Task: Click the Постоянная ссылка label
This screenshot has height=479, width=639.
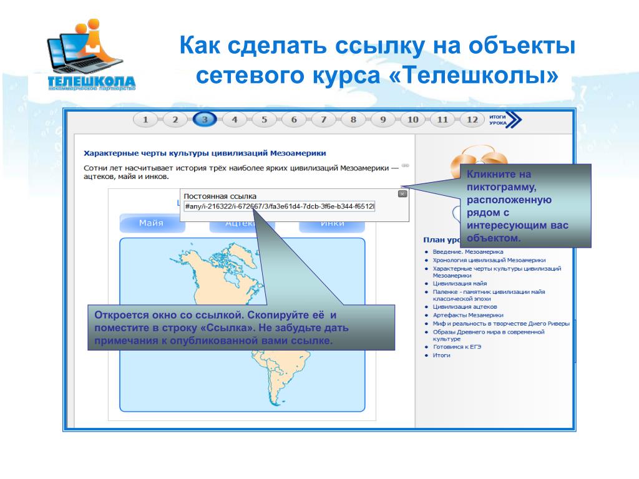Action: pyautogui.click(x=220, y=196)
